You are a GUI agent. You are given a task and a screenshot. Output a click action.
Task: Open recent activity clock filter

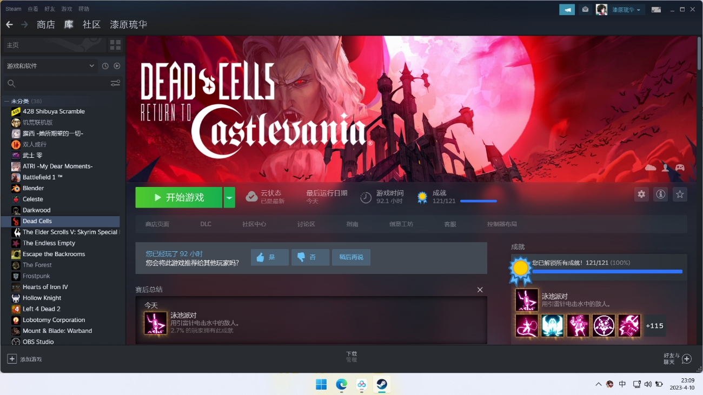click(x=105, y=66)
